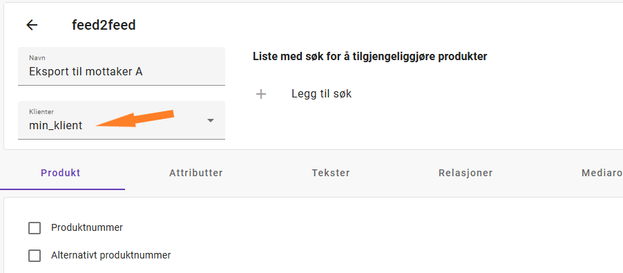Click the Alternativt produktnummer label text

(x=111, y=255)
